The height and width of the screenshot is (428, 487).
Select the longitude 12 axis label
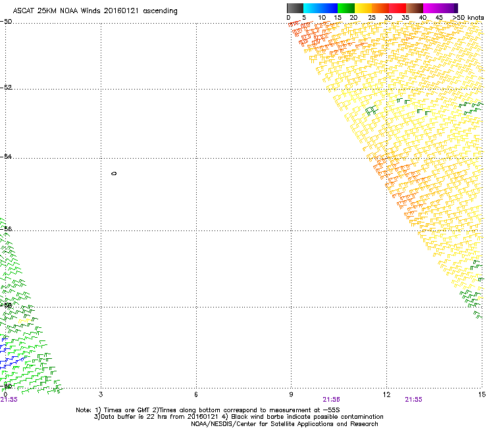pos(386,394)
